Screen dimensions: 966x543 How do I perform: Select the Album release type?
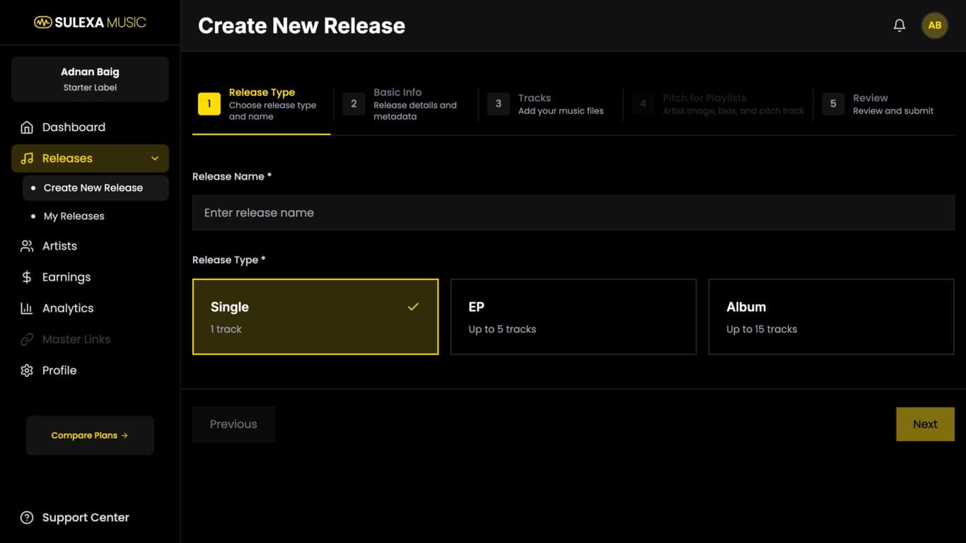(832, 317)
